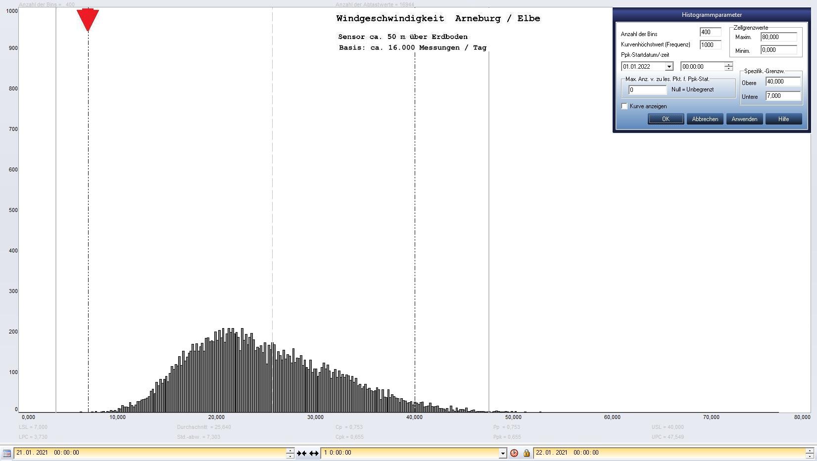Open the Ppk-Startdatum date dropdown
Image resolution: width=817 pixels, height=461 pixels.
coord(669,67)
